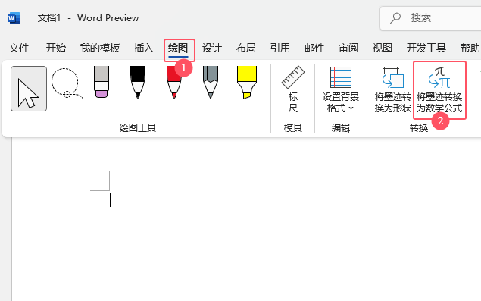Open the 我的模板 tab

(100, 48)
